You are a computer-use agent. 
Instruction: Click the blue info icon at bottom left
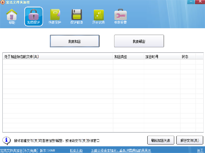tap(6, 140)
